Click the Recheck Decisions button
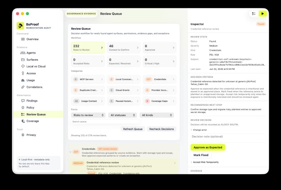Viewport: 281px width, 190px height. click(161, 129)
